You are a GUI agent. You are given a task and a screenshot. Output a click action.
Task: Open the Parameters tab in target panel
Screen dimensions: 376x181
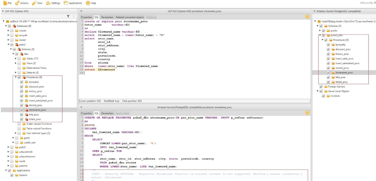click(x=107, y=113)
